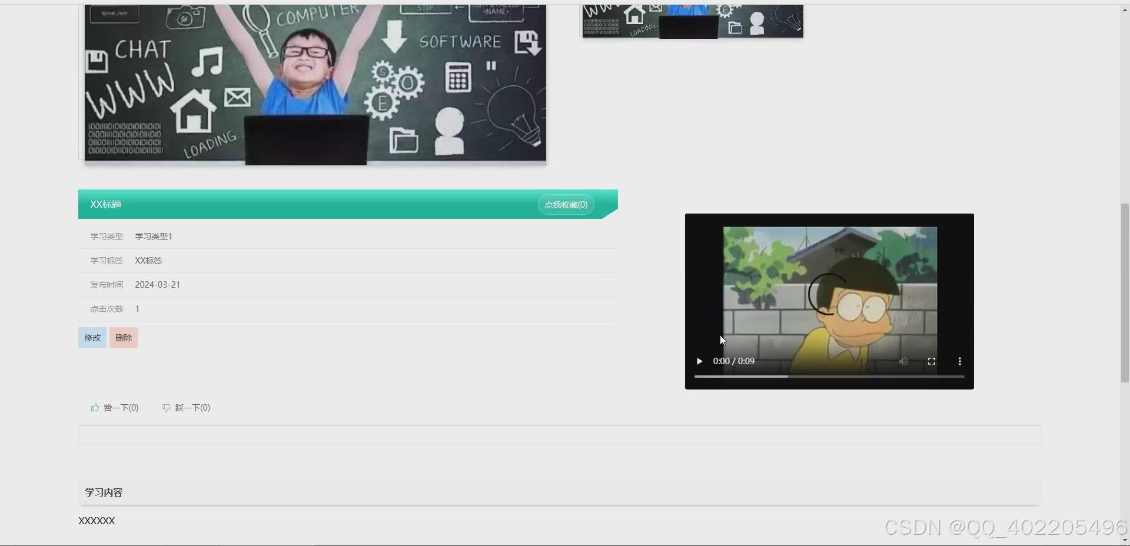Select the XX标签 tag value

pos(148,261)
